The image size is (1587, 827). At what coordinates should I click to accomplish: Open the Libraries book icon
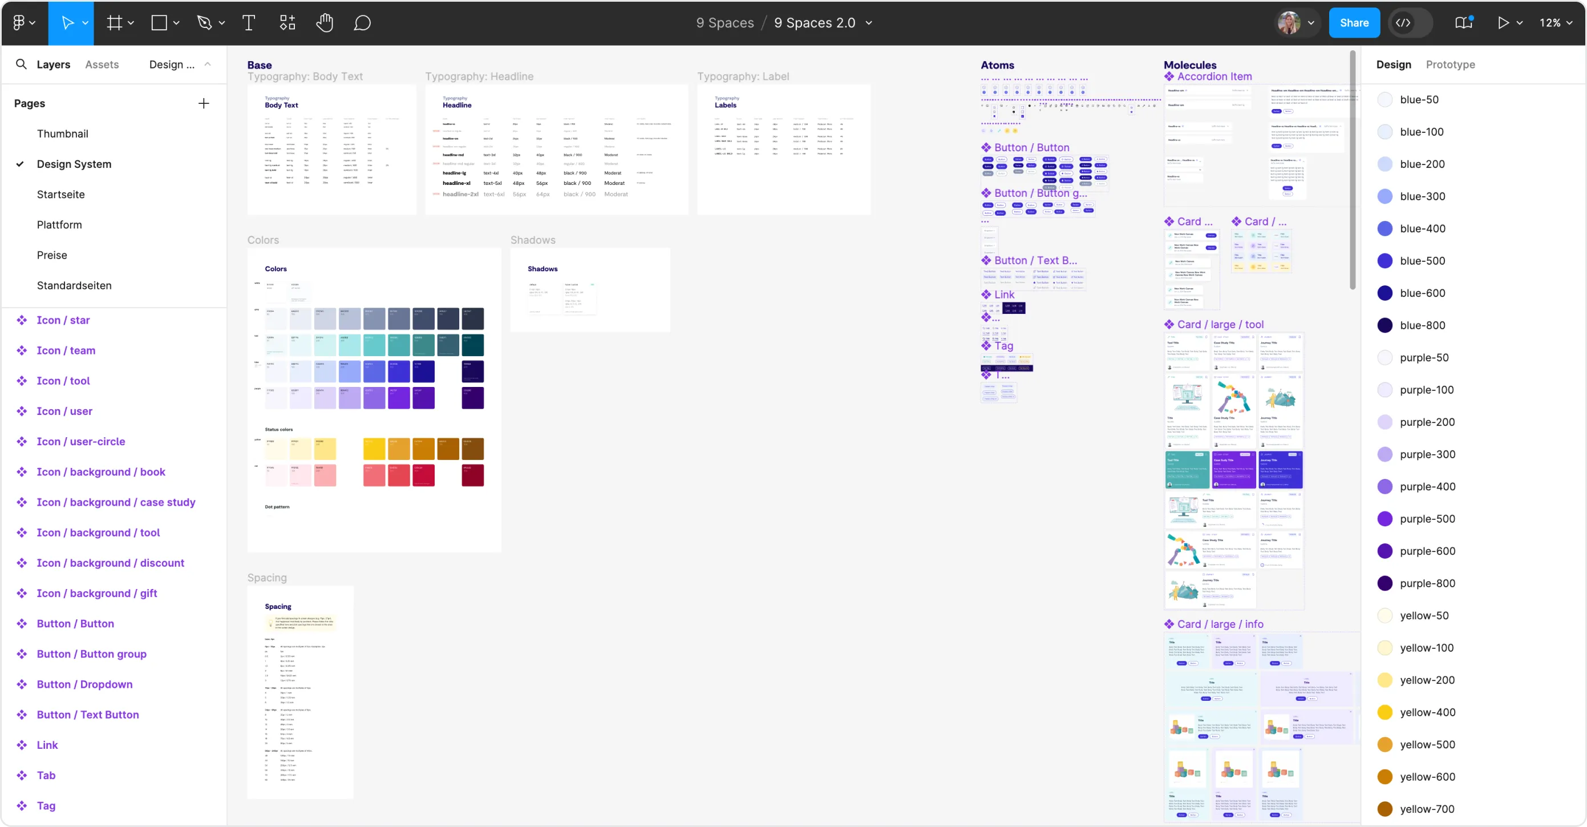tap(1464, 23)
